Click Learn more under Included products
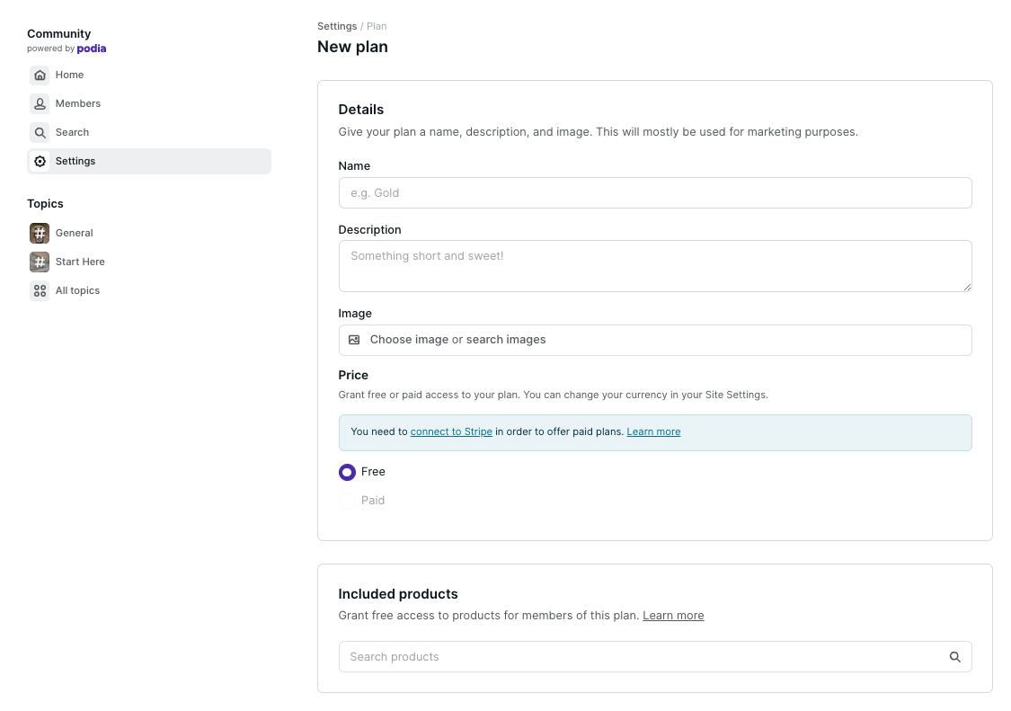Viewport: 1011px width, 711px height. (673, 616)
